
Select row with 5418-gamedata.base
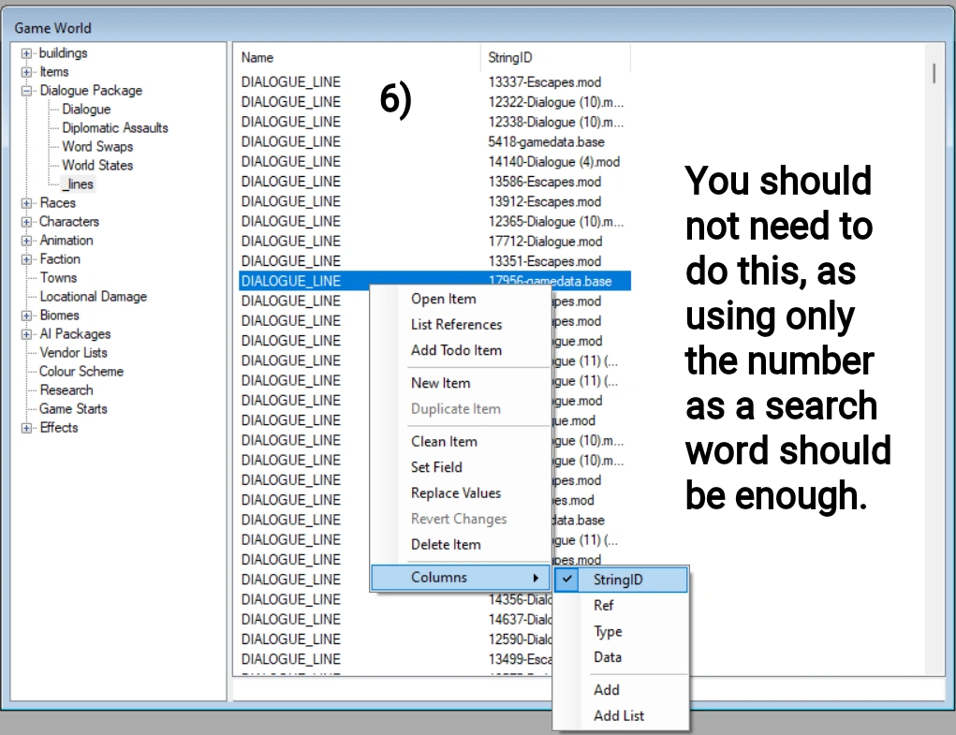point(434,142)
